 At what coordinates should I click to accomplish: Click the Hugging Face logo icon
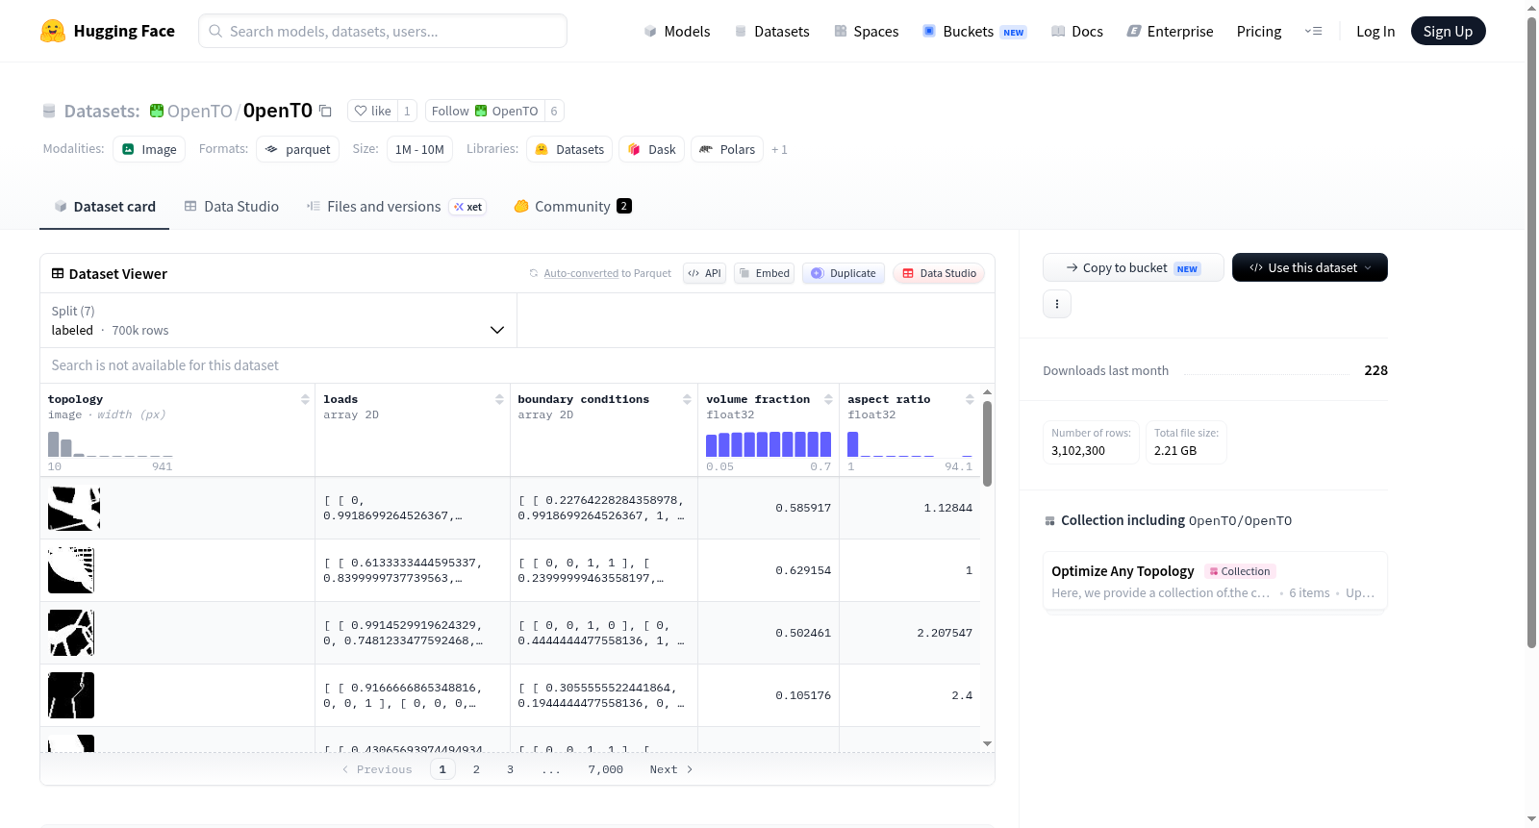pyautogui.click(x=53, y=31)
